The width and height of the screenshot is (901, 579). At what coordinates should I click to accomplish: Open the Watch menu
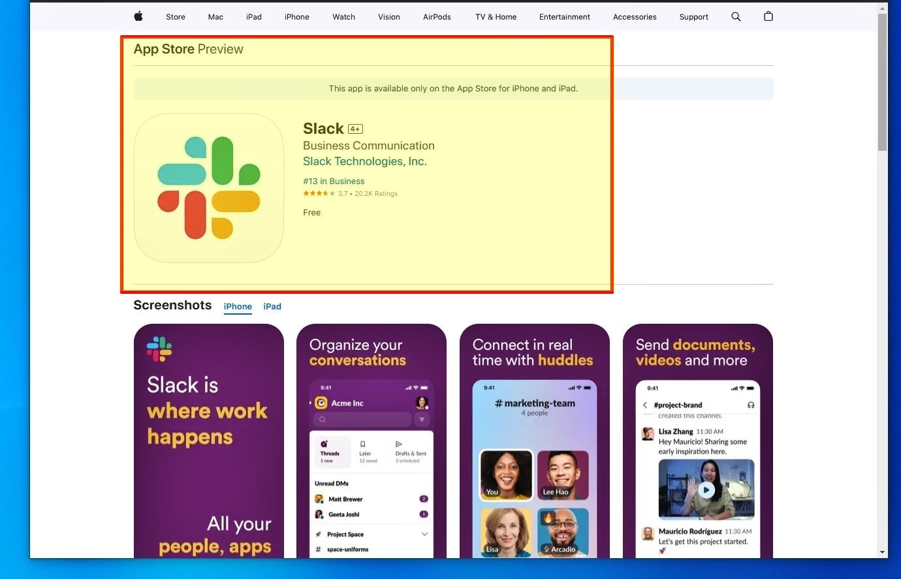(x=344, y=17)
